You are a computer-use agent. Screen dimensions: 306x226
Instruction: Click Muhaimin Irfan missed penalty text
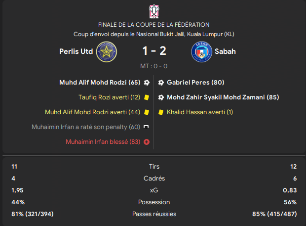tap(86, 127)
